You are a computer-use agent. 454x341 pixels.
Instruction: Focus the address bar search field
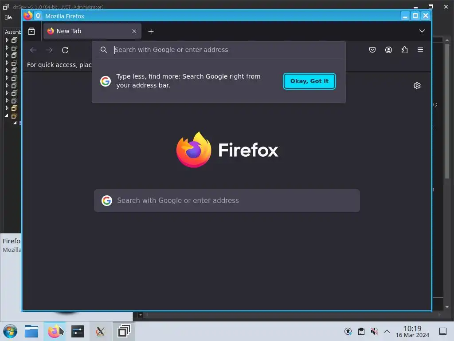tap(219, 50)
